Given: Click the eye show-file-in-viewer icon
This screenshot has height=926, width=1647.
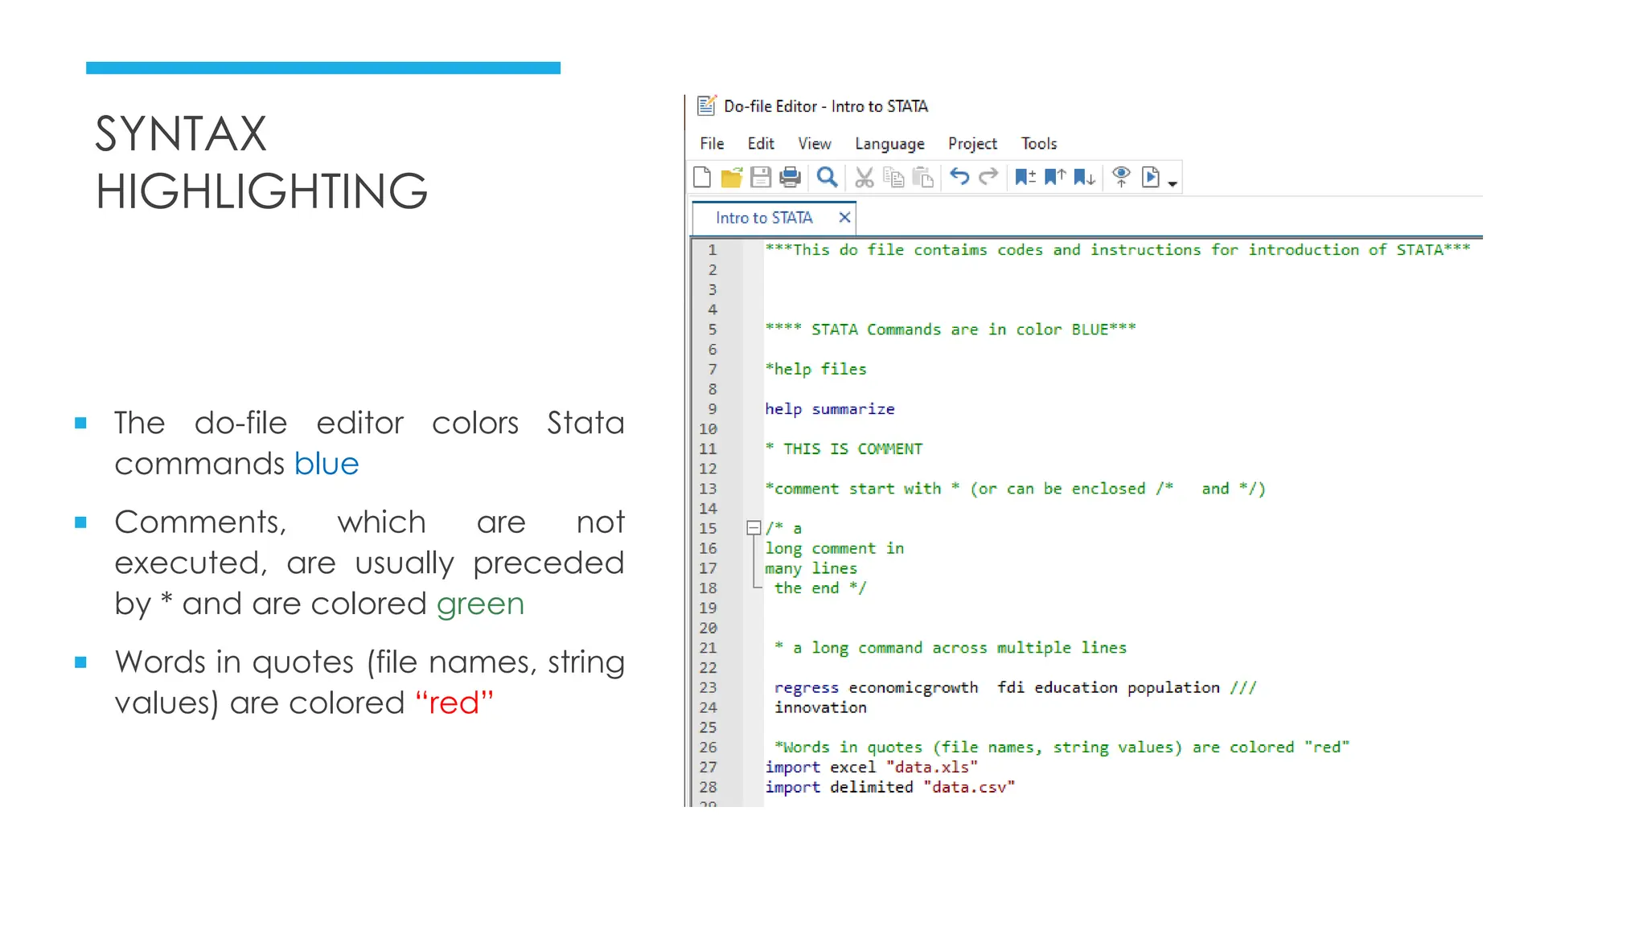Looking at the screenshot, I should coord(1121,176).
